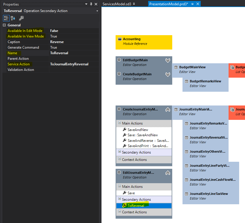Collapse the EditJournalEntryMain operation chevron
This screenshot has width=245, height=223.
click(x=168, y=173)
